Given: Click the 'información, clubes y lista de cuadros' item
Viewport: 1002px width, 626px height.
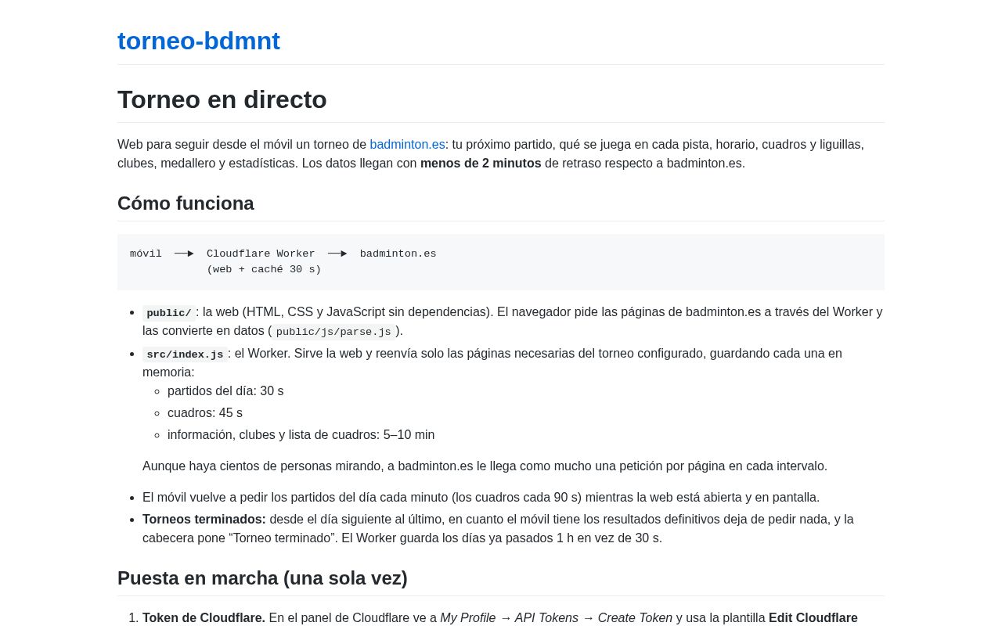Looking at the screenshot, I should click(x=301, y=435).
